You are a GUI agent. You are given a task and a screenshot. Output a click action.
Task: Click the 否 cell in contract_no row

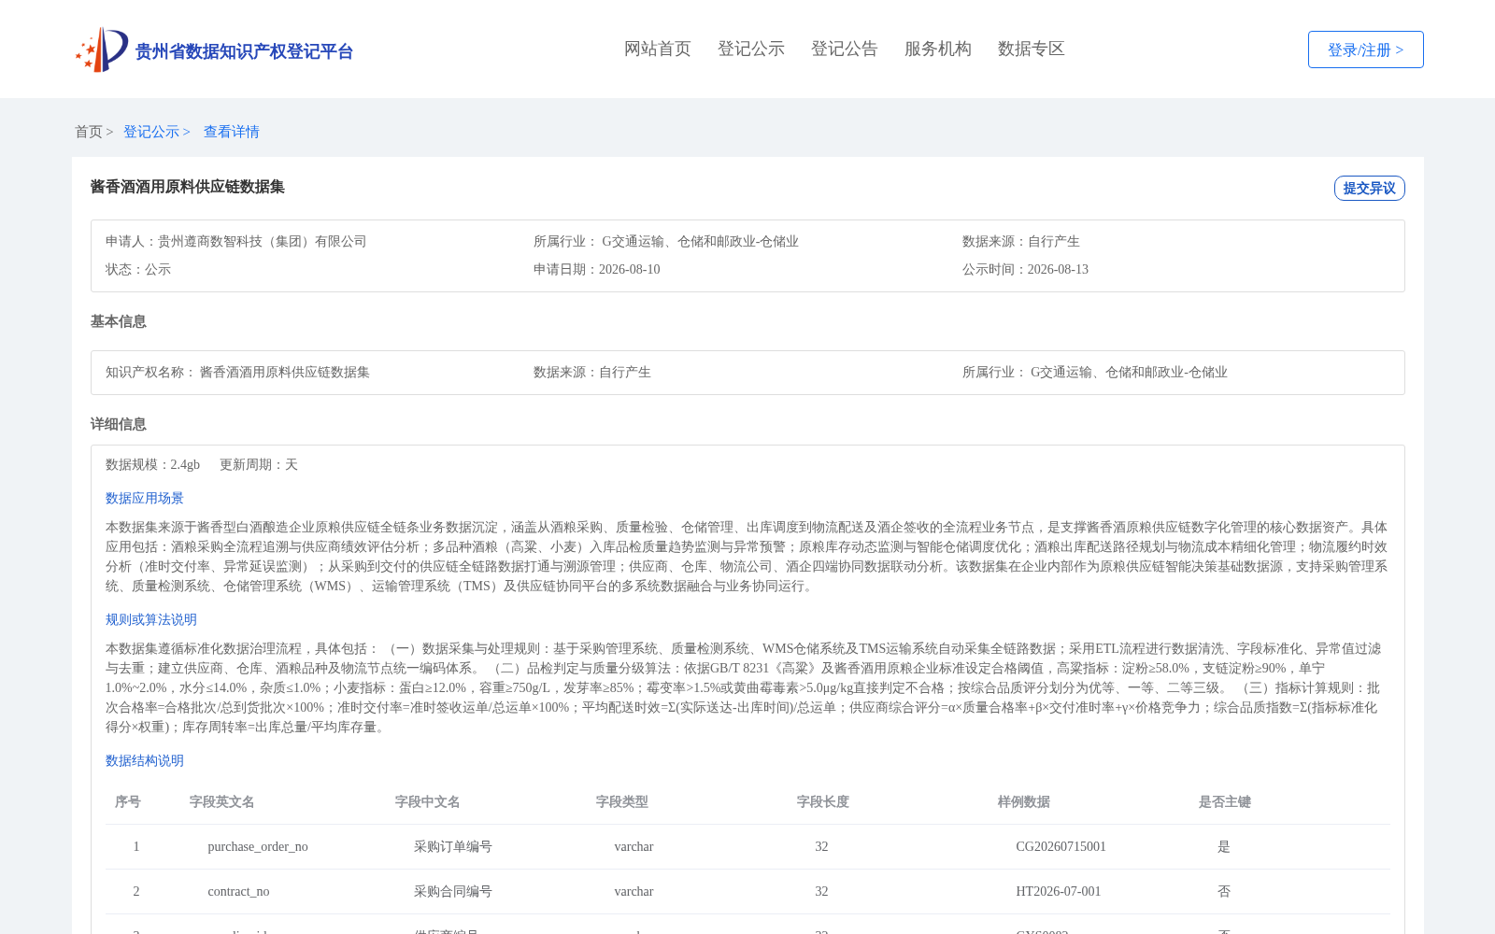click(1224, 891)
